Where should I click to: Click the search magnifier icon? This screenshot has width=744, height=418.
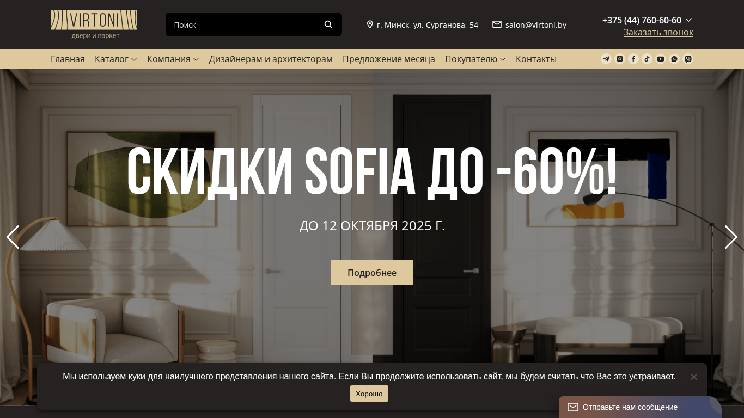click(328, 24)
